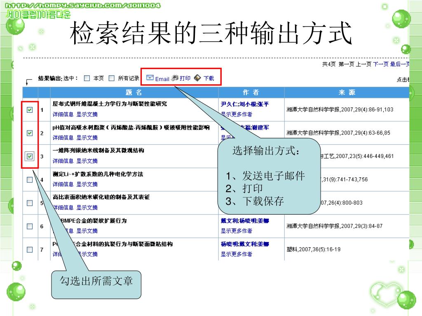
Task: Click the 作者 column header
Action: [251, 93]
